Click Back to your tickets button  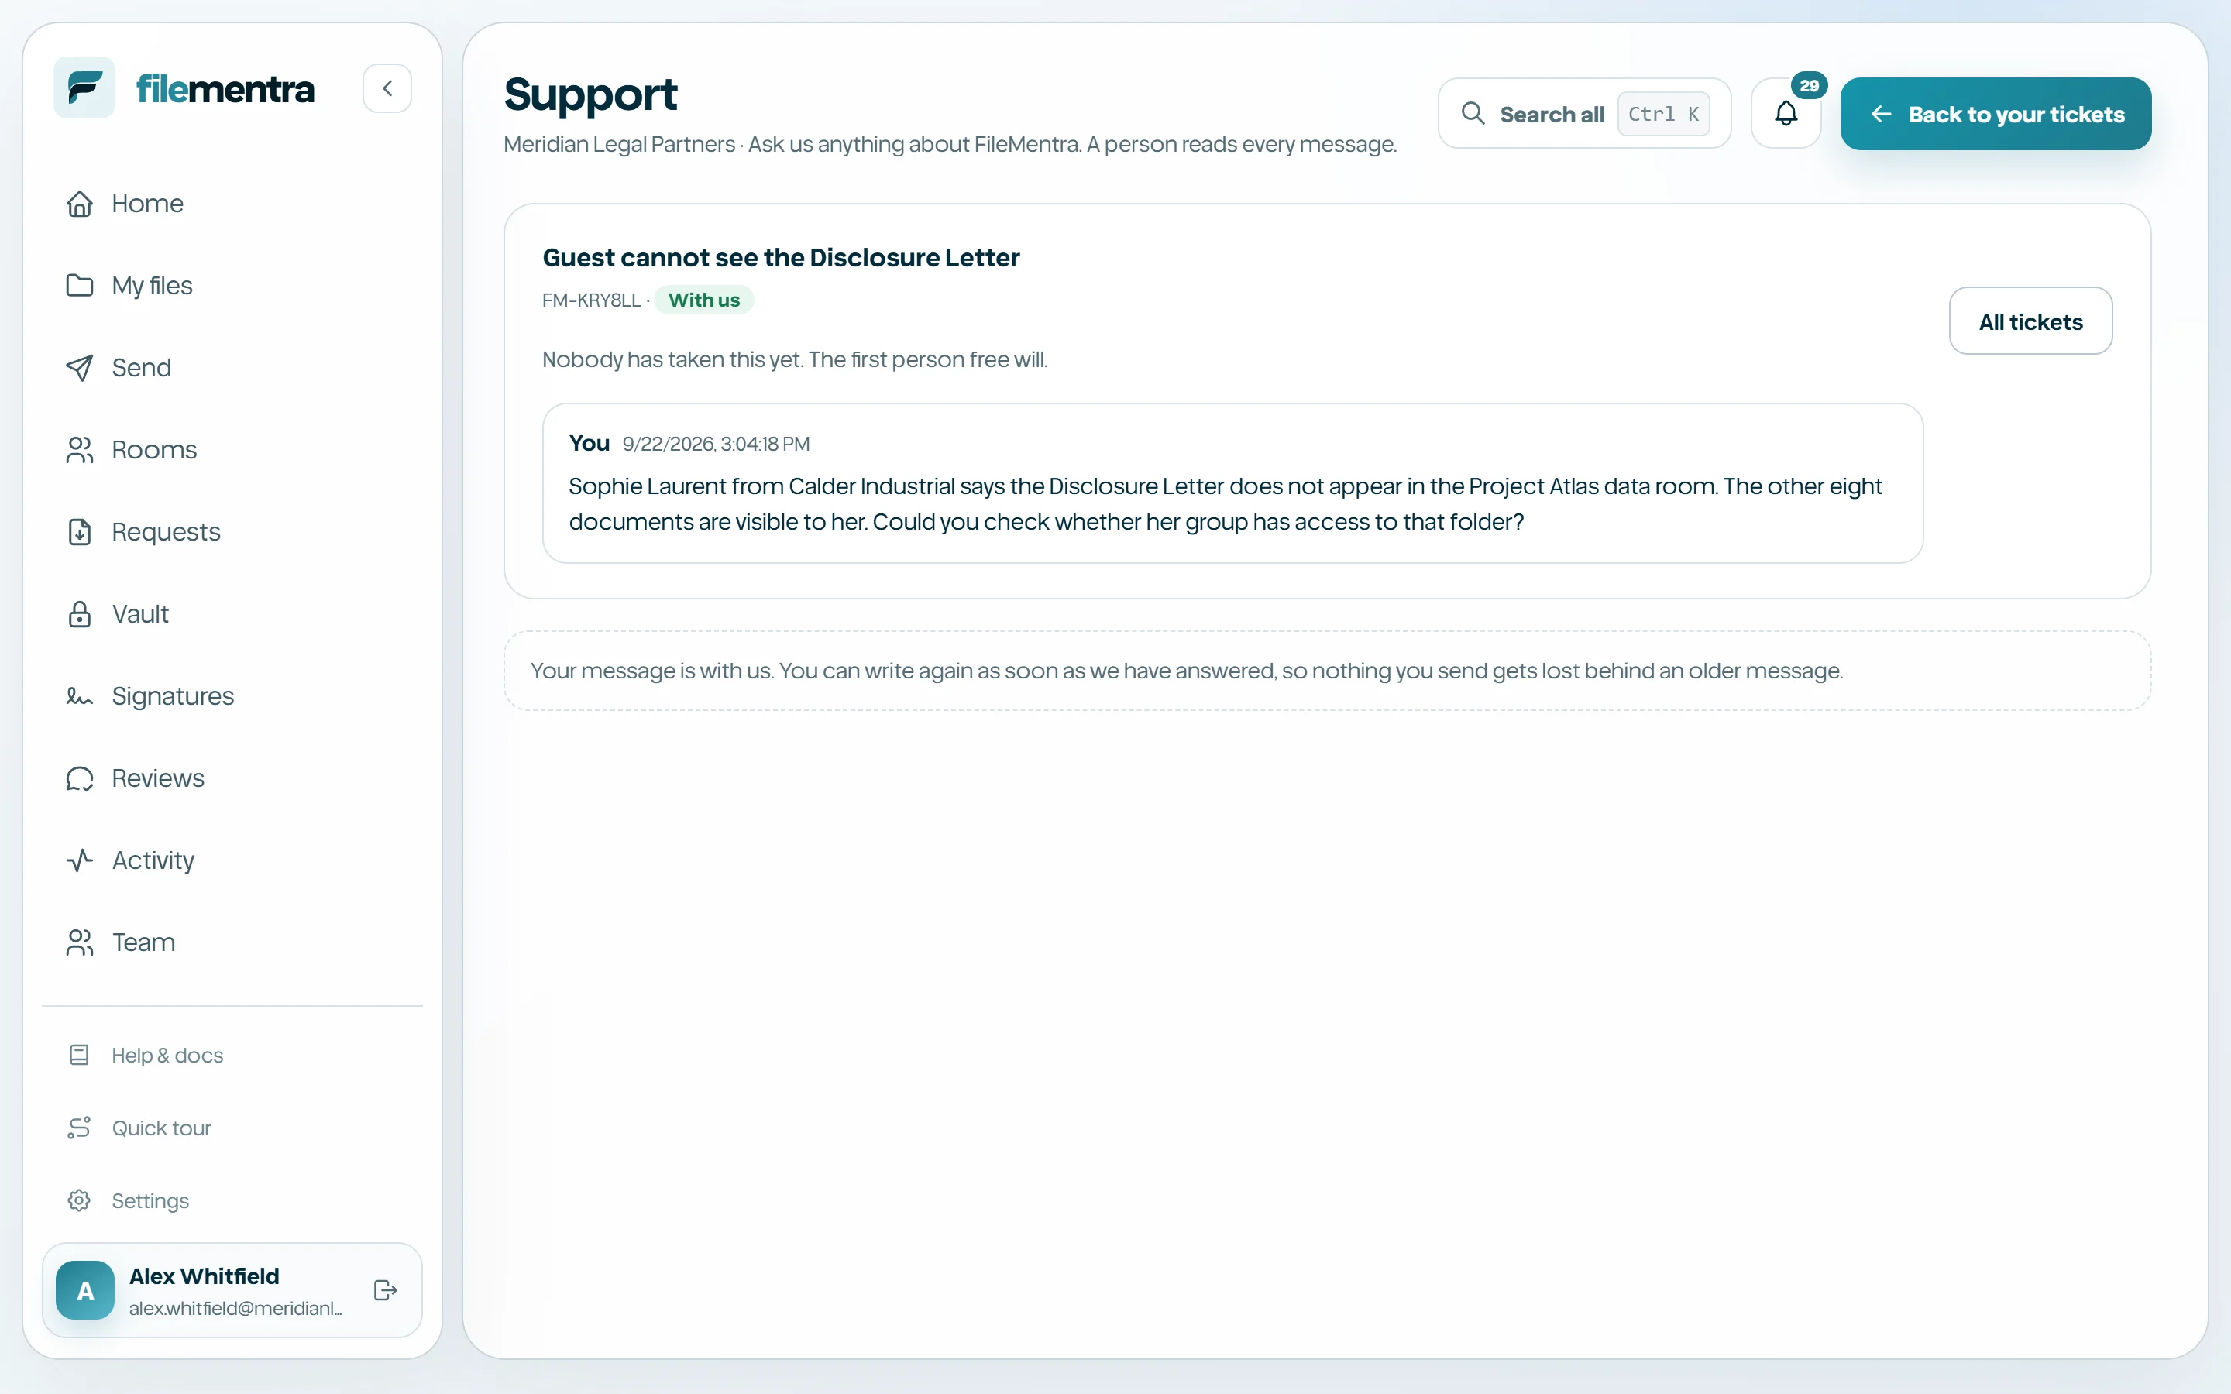point(1995,113)
